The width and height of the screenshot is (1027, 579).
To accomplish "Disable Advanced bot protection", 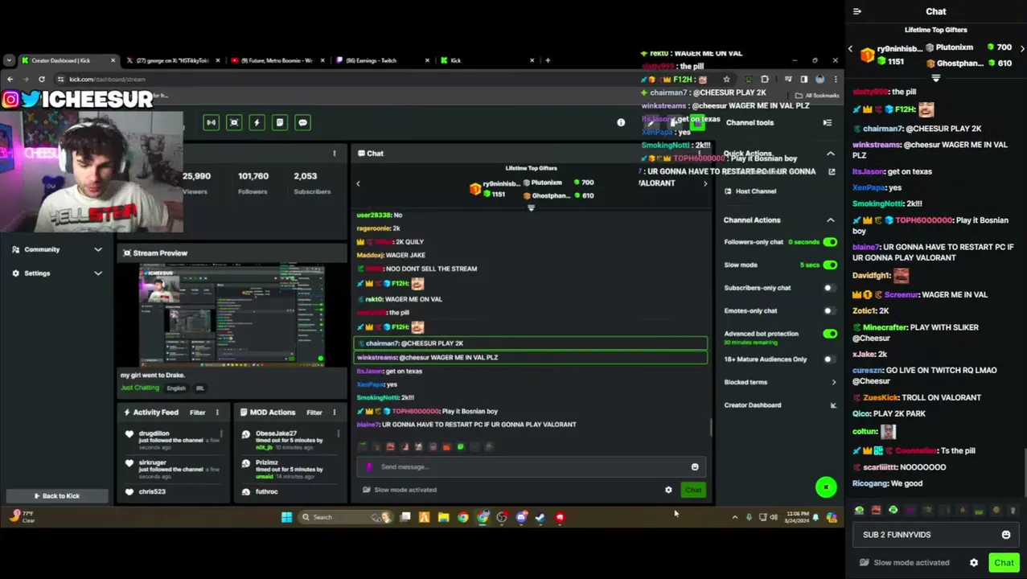I will pyautogui.click(x=830, y=334).
